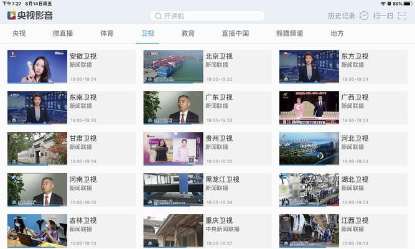Switch to the 教育 tab
Viewport: 415px width, 249px height.
point(188,34)
